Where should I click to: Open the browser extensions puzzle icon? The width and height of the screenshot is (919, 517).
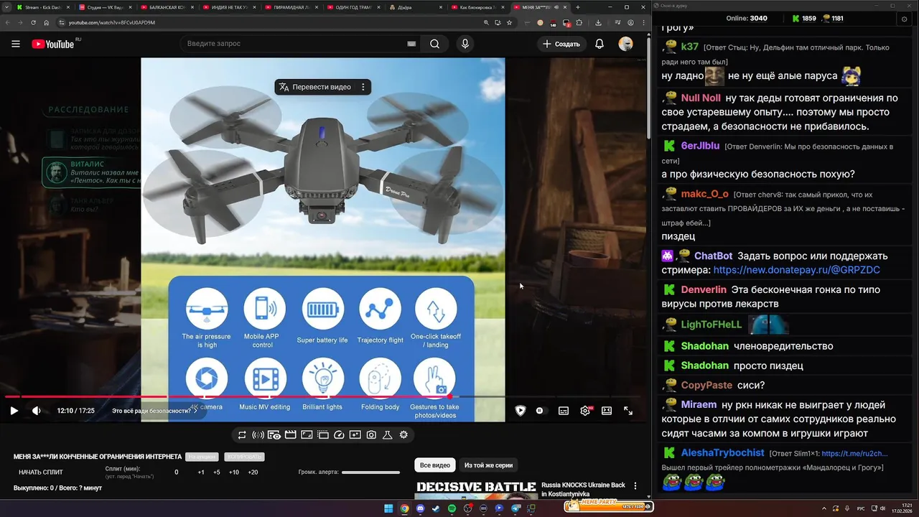point(580,22)
